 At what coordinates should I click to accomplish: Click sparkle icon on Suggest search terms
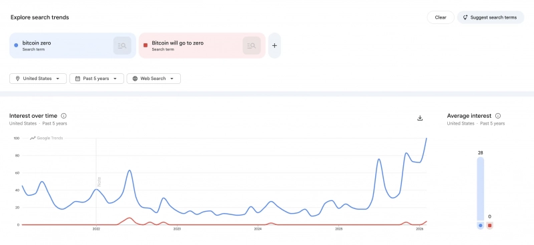pos(465,17)
